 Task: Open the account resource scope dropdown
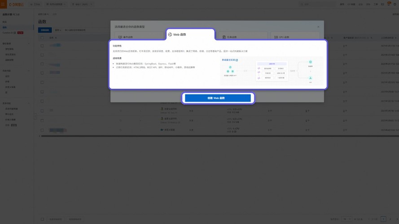click(56, 4)
